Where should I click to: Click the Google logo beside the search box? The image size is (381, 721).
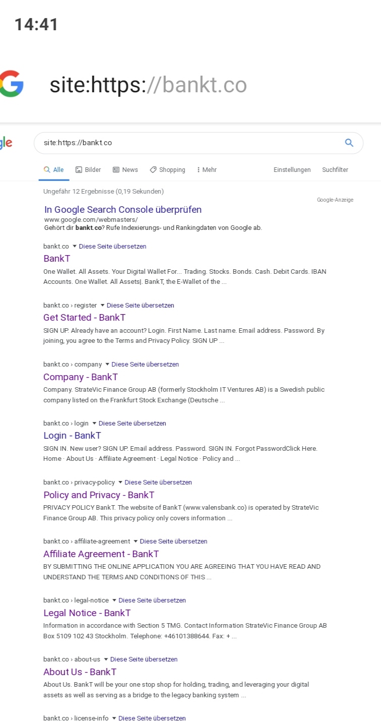pos(6,143)
